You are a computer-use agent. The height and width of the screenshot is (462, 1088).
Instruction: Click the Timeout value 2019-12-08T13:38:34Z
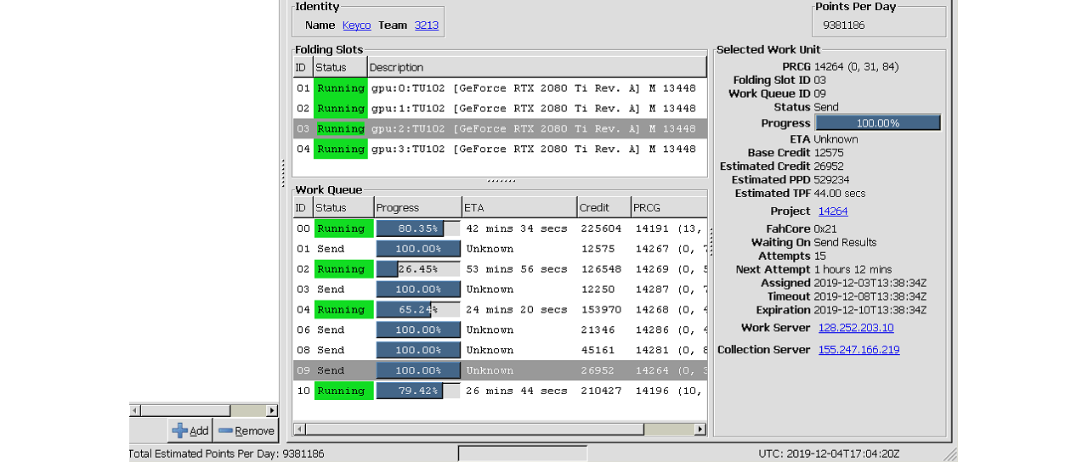[870, 296]
